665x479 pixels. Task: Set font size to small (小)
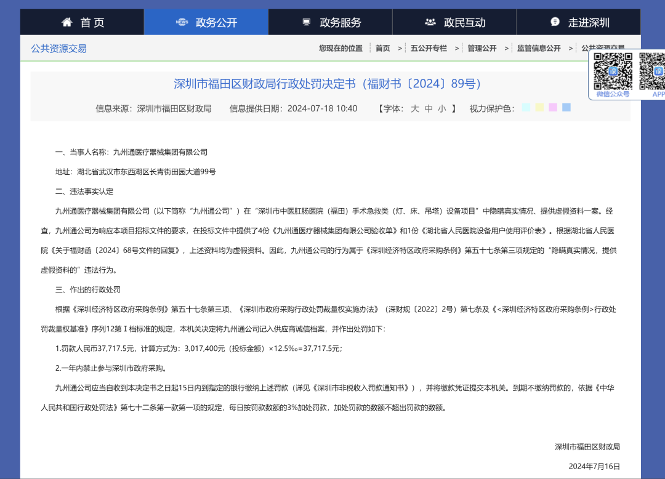[442, 108]
